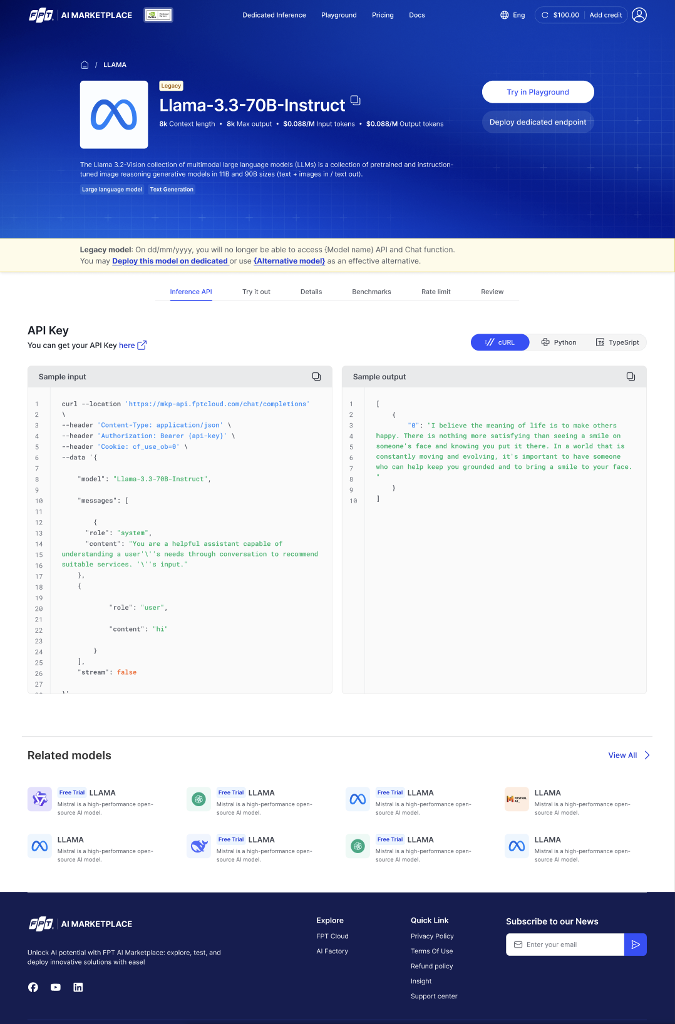Click the footer FPT AI Marketplace logo

click(x=81, y=924)
